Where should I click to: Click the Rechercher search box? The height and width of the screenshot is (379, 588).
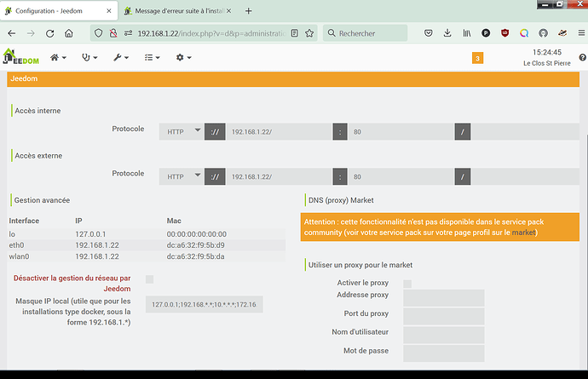point(366,33)
